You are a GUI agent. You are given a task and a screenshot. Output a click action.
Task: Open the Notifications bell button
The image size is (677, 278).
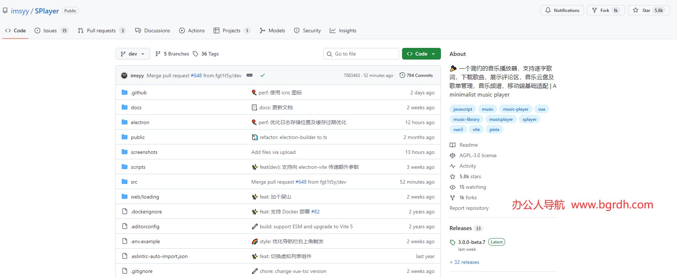(562, 10)
